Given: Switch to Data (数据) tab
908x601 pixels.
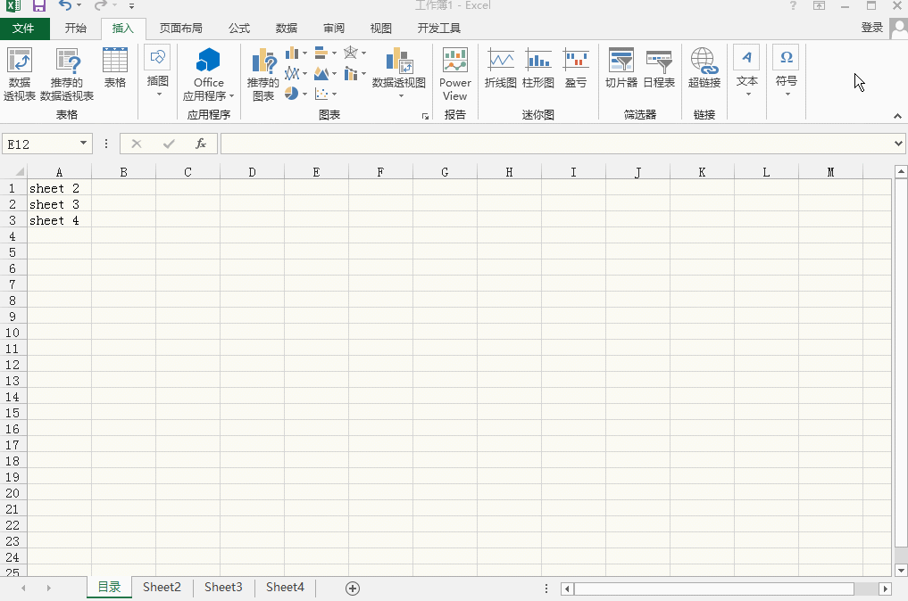Looking at the screenshot, I should [286, 29].
